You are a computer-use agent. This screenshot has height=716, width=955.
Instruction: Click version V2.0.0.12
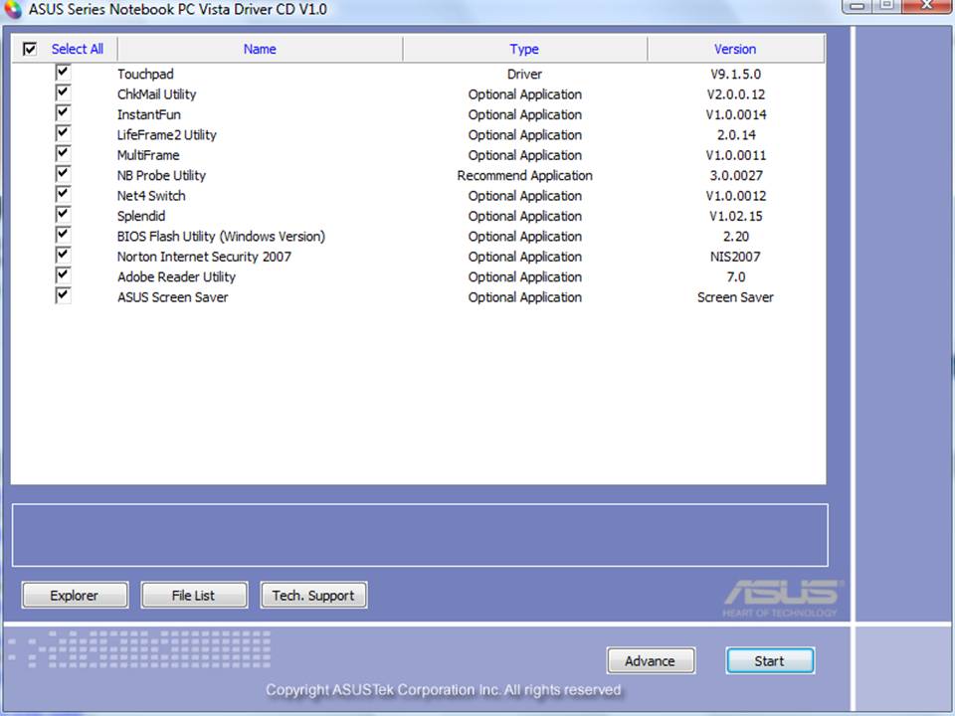tap(736, 94)
